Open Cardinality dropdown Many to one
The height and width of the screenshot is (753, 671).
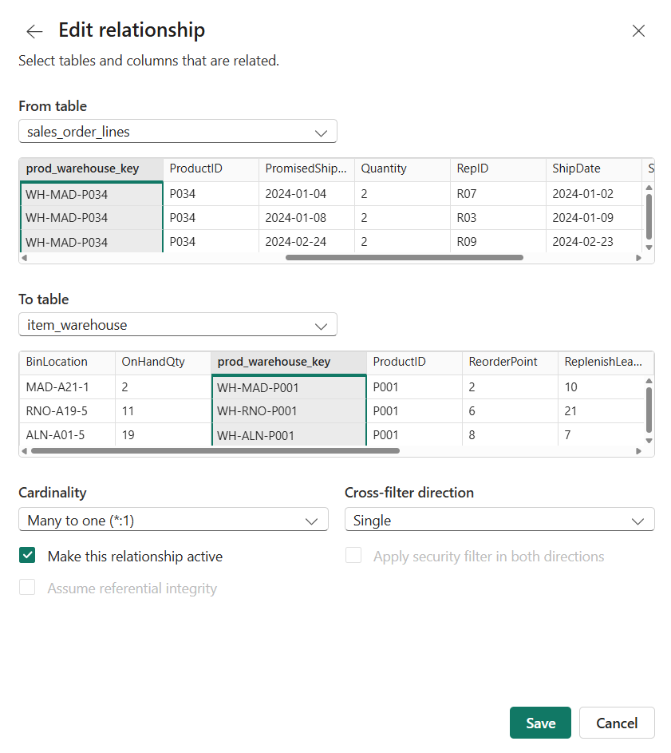173,520
